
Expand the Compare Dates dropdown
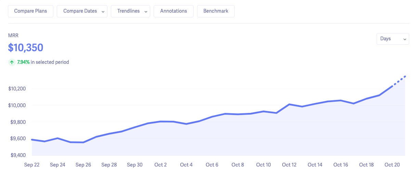[x=82, y=11]
